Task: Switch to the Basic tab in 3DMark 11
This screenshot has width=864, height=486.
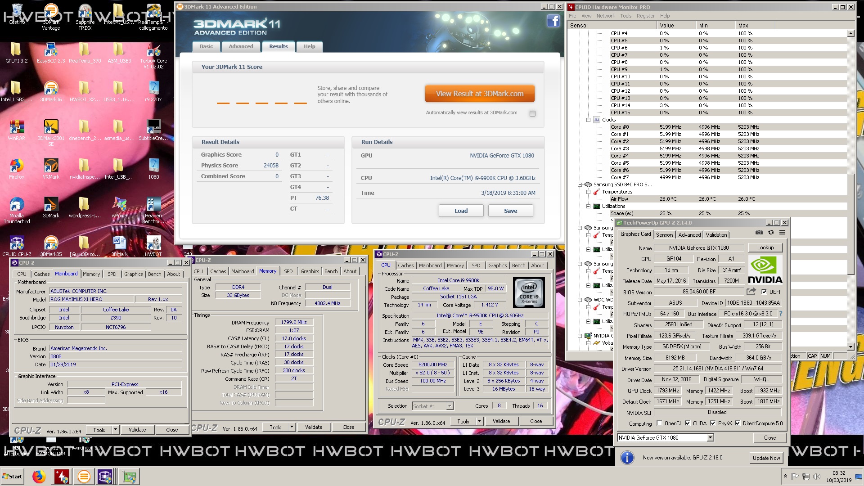Action: (x=206, y=46)
